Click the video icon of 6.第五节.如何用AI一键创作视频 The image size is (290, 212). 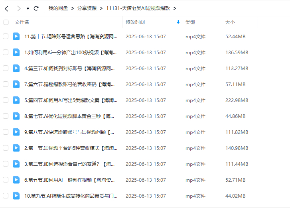[16, 180]
